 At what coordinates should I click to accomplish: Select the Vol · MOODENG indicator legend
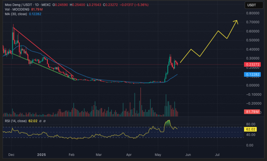17,9
